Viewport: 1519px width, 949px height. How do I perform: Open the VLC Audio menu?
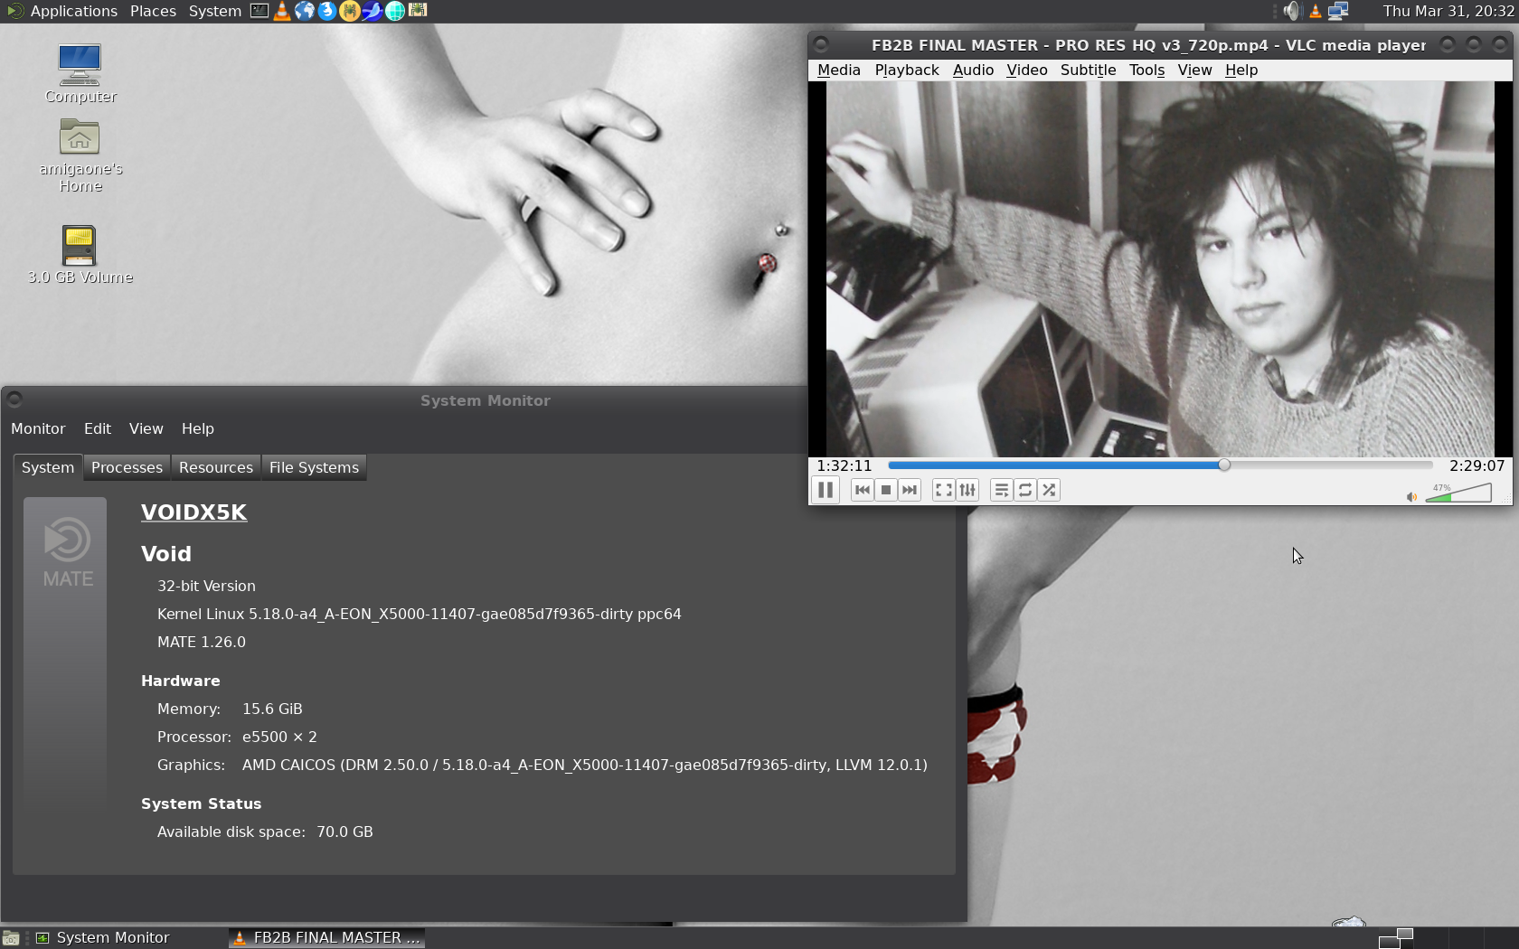click(x=973, y=70)
